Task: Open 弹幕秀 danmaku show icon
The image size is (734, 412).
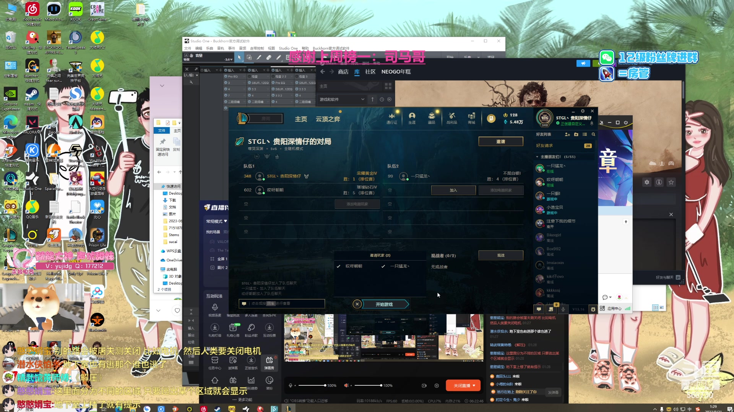Action: click(269, 362)
